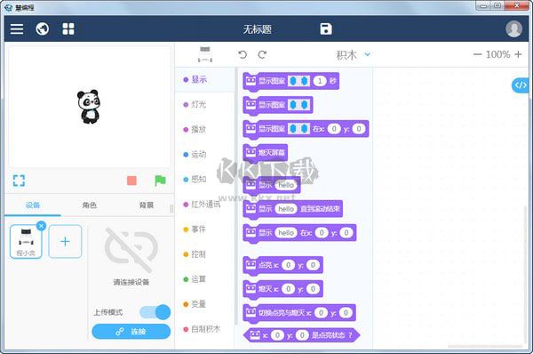This screenshot has width=533, height=354.
Task: Open the four-square grid icon
Action: [x=68, y=29]
